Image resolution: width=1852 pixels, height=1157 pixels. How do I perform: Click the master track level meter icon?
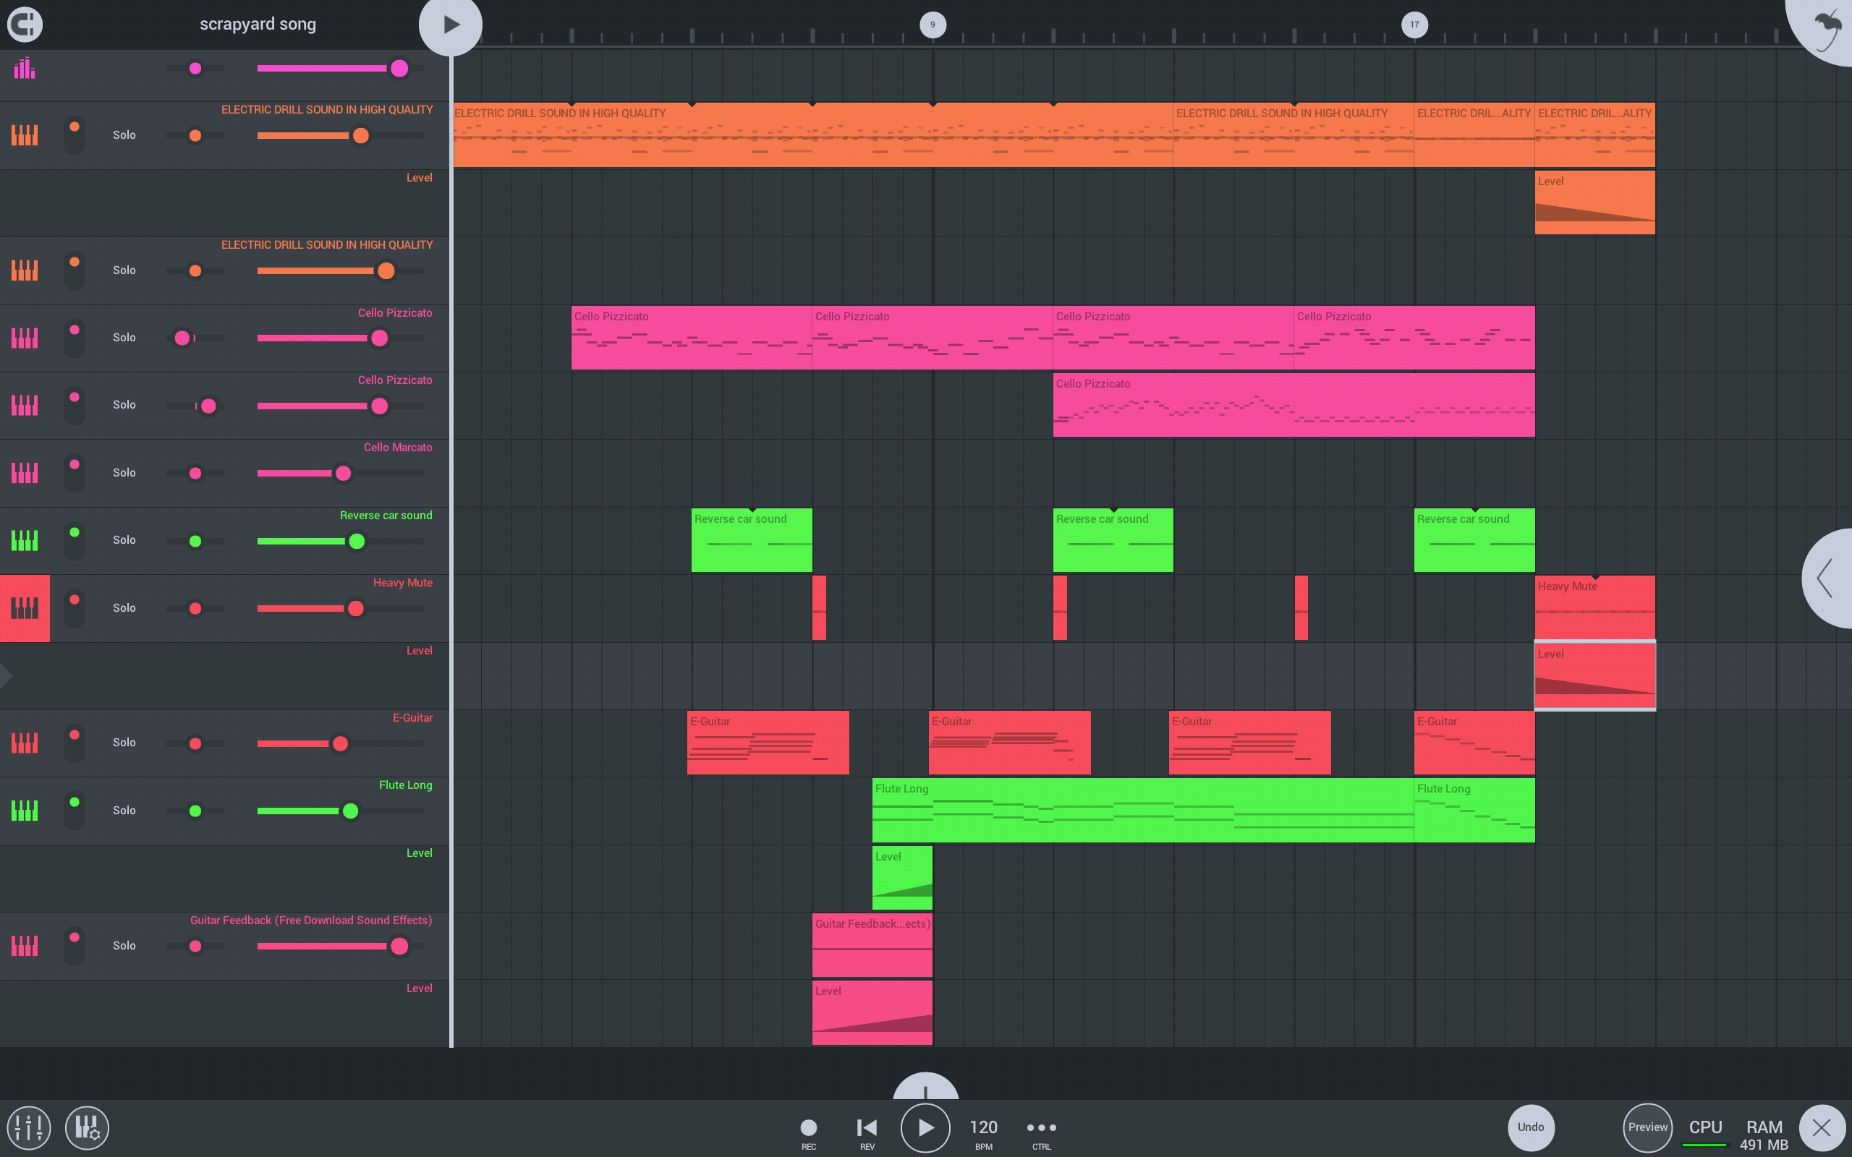pos(25,68)
